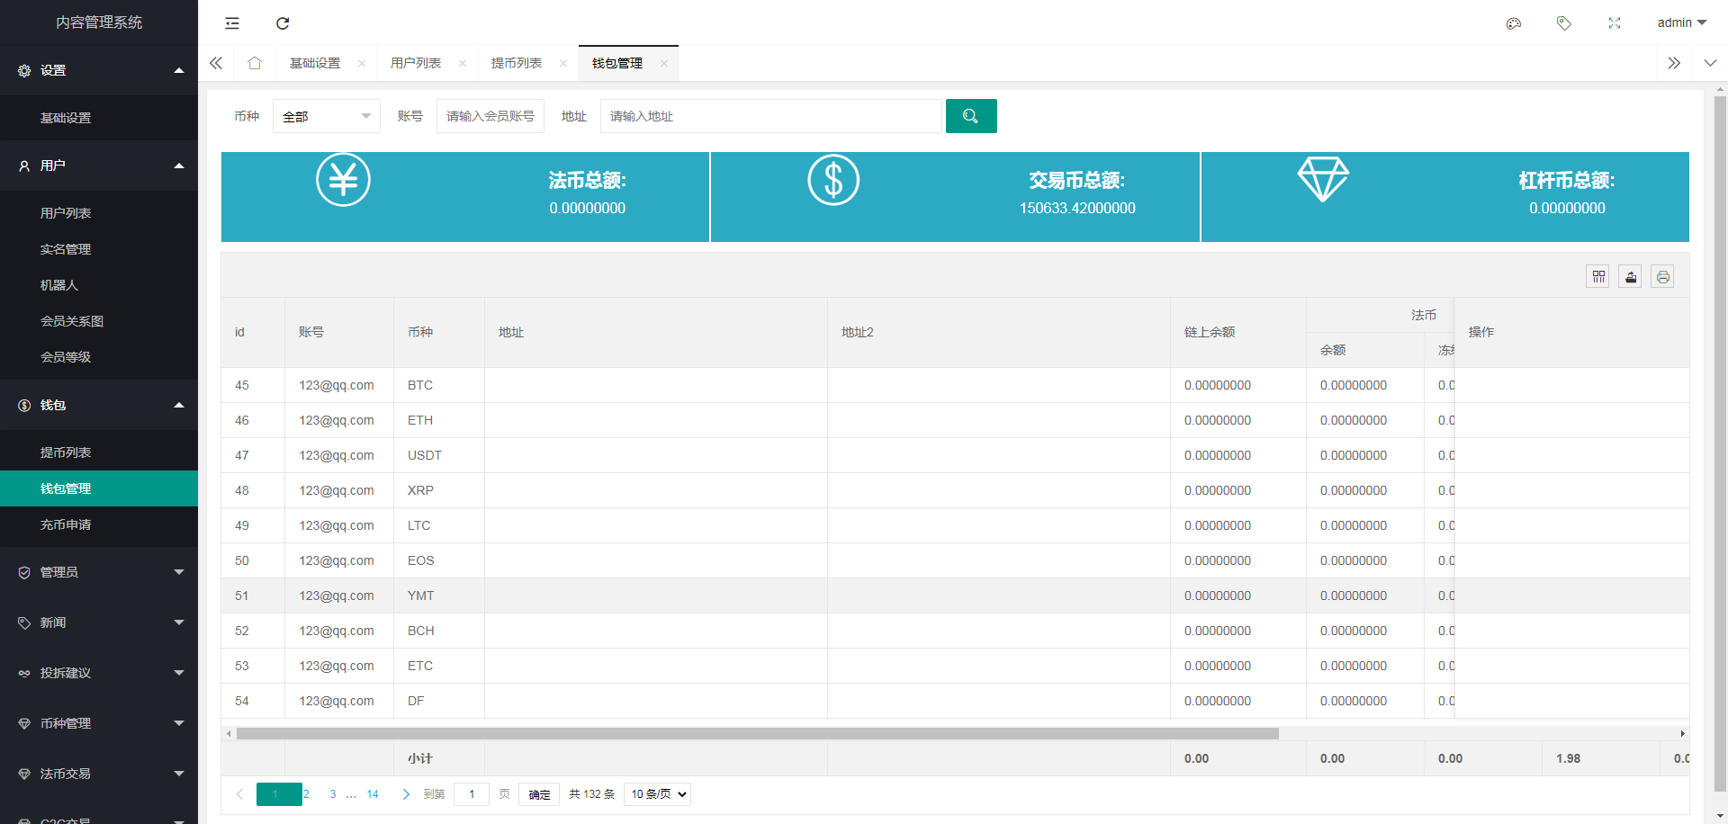This screenshot has height=824, width=1728.
Task: Select the BTC row with id 45
Action: (955, 385)
